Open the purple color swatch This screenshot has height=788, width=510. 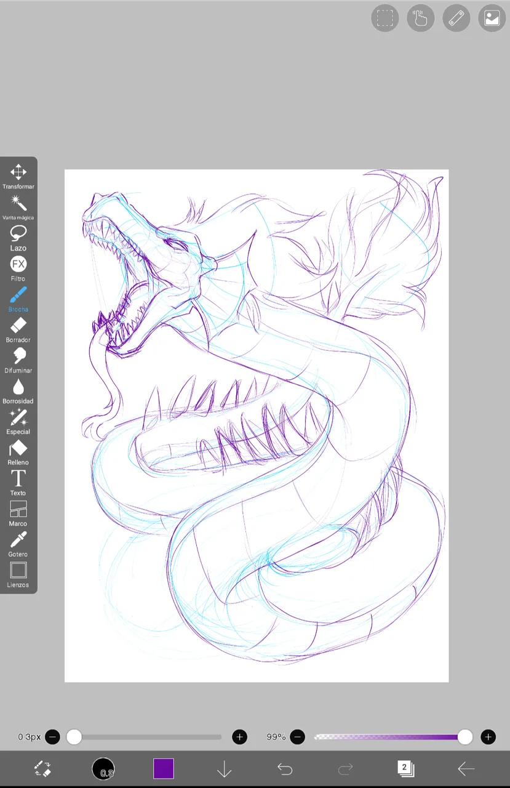click(x=164, y=769)
